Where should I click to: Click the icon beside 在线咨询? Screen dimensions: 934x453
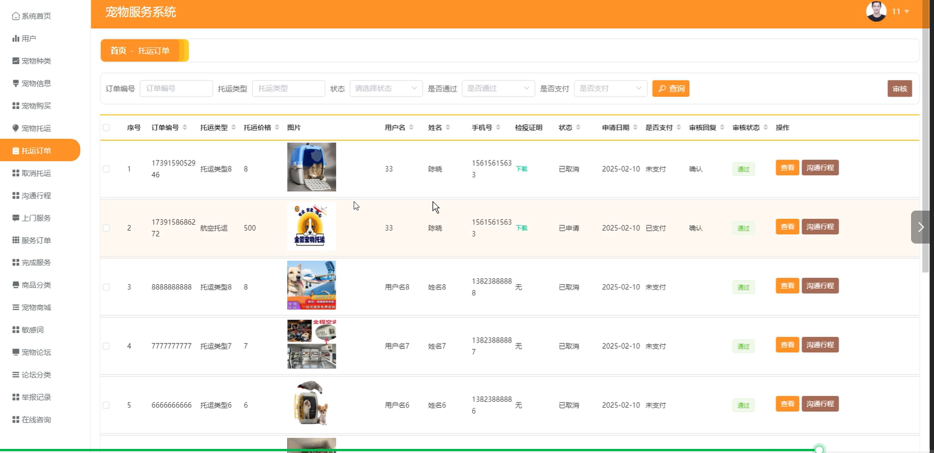tap(16, 419)
